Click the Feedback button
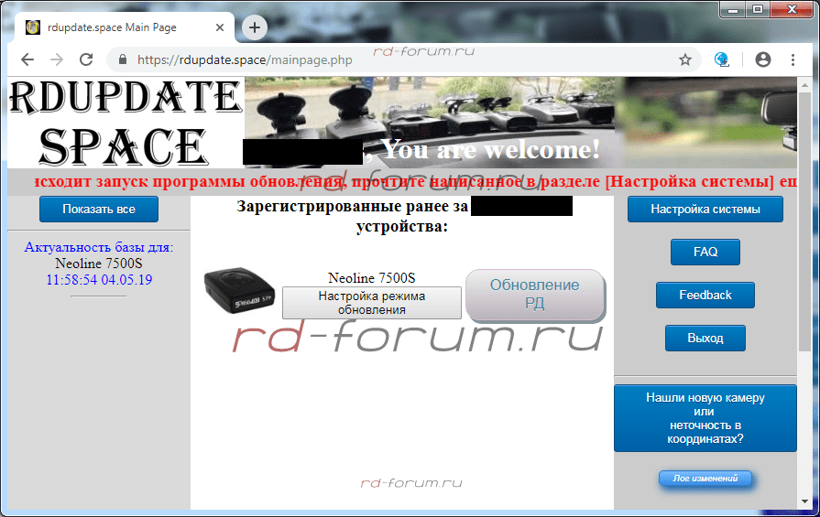Viewport: 820px width, 517px height. click(x=705, y=295)
